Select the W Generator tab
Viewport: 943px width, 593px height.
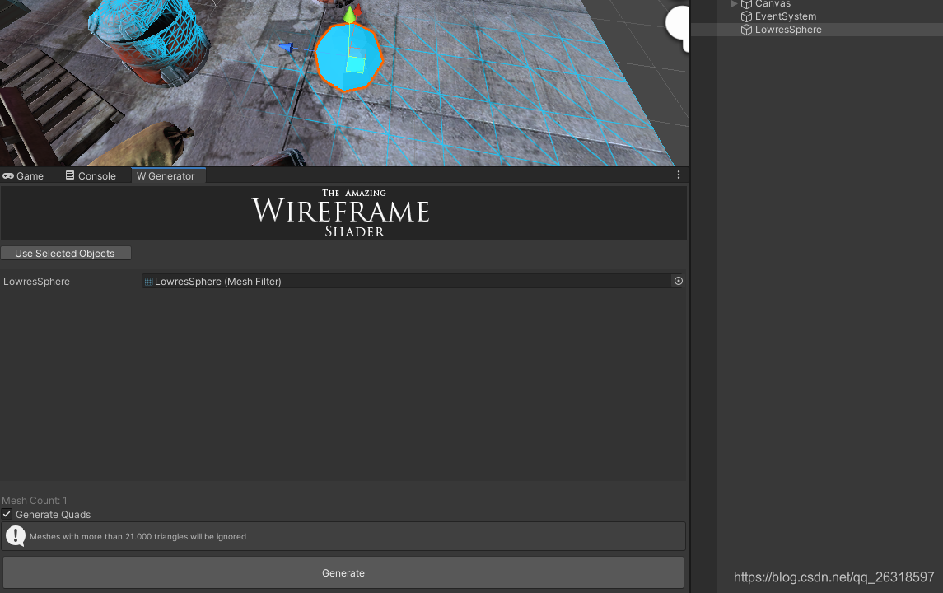pos(168,175)
